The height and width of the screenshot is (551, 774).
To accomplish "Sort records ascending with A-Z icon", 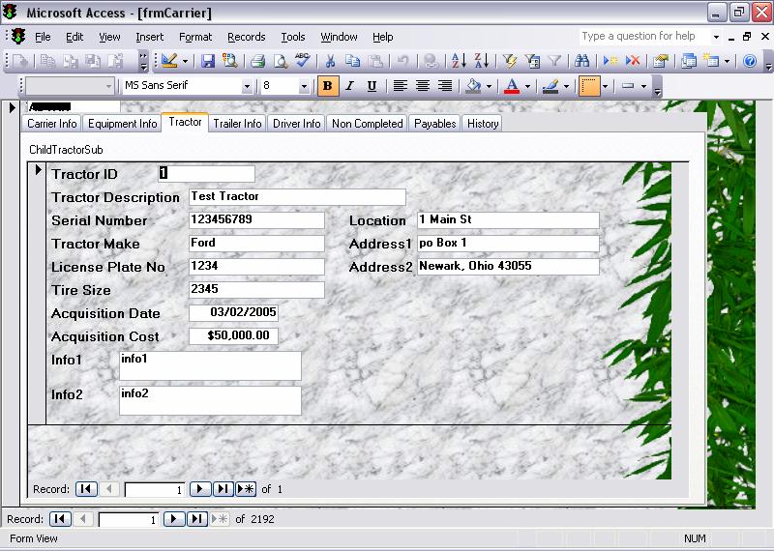I will 456,61.
